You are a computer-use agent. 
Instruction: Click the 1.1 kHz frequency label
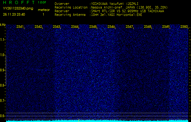[2, 40]
